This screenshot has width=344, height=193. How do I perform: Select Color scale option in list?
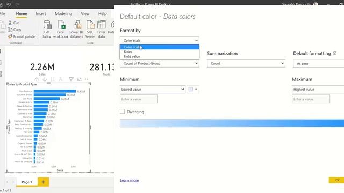160,47
